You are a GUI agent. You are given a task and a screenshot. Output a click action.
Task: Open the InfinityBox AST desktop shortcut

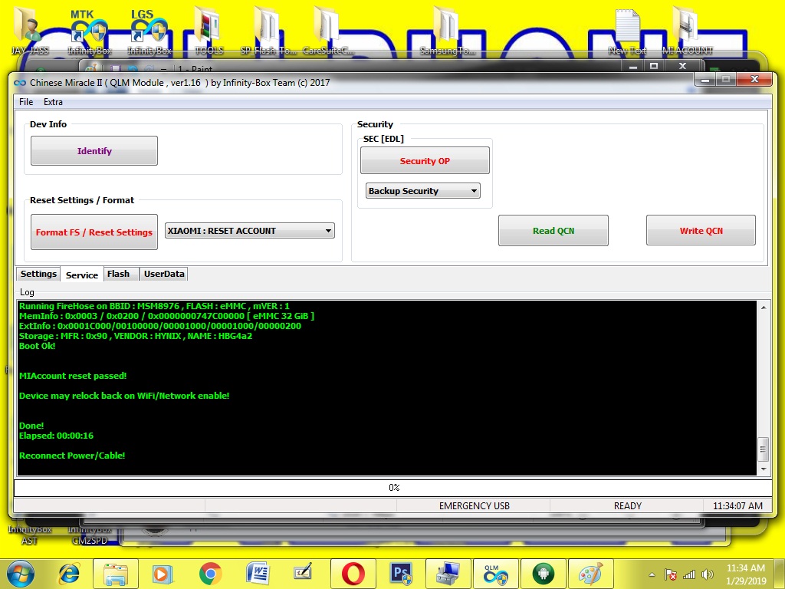click(30, 534)
